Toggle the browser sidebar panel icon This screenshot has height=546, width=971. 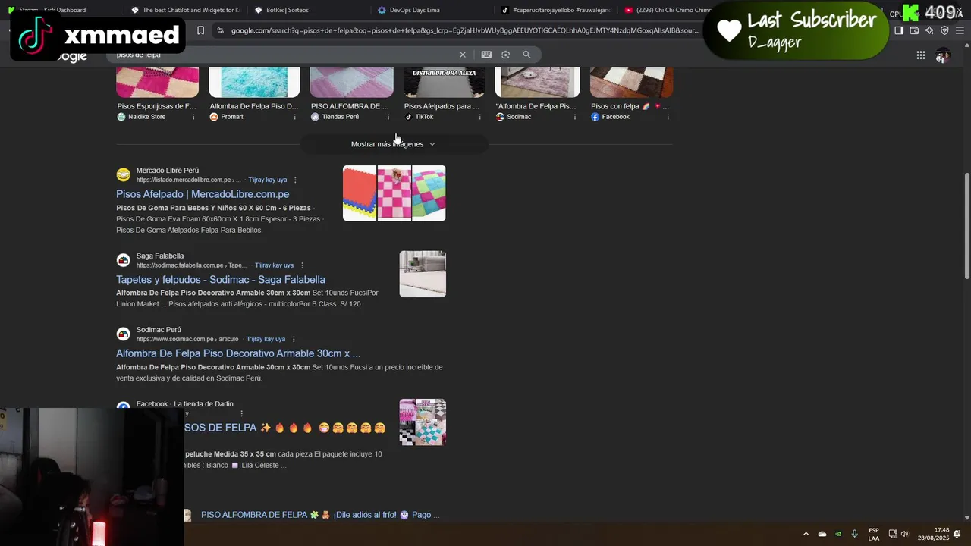click(899, 30)
